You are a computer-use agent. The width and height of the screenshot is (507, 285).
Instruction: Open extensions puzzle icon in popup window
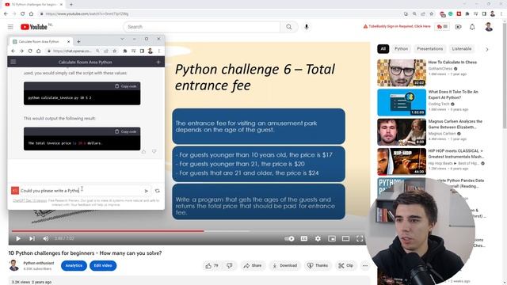[x=125, y=51]
